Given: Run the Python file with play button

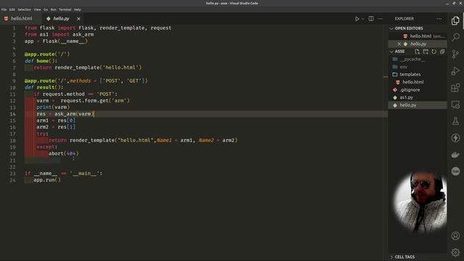Looking at the screenshot, I should [x=357, y=19].
